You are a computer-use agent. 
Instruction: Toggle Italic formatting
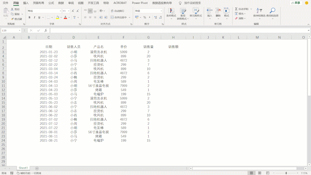pos(34,18)
